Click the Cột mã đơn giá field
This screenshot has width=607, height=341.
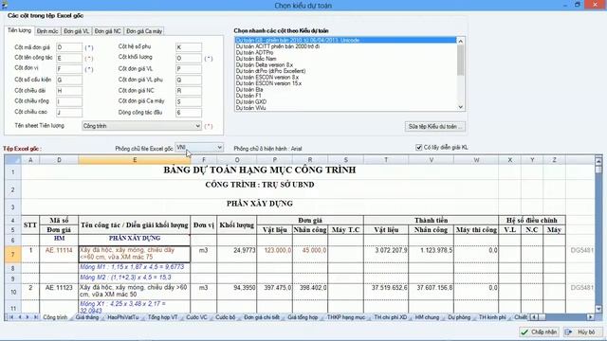(x=69, y=47)
